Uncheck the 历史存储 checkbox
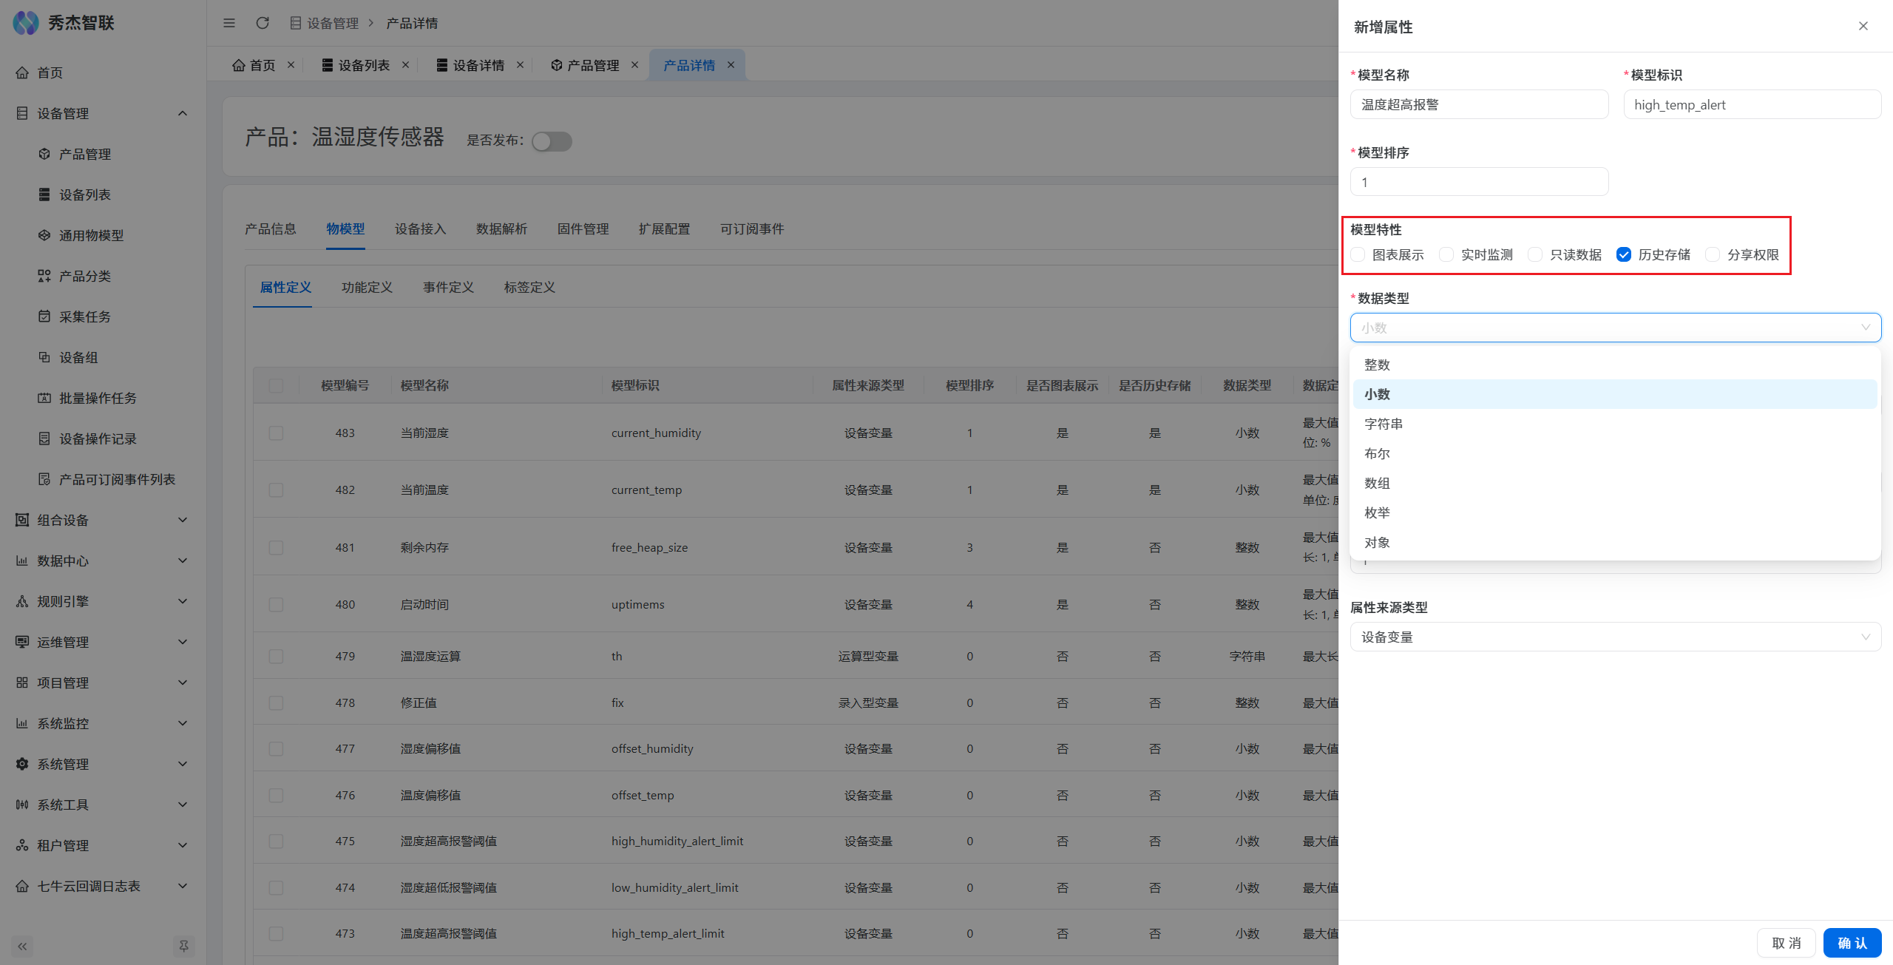 click(x=1624, y=254)
